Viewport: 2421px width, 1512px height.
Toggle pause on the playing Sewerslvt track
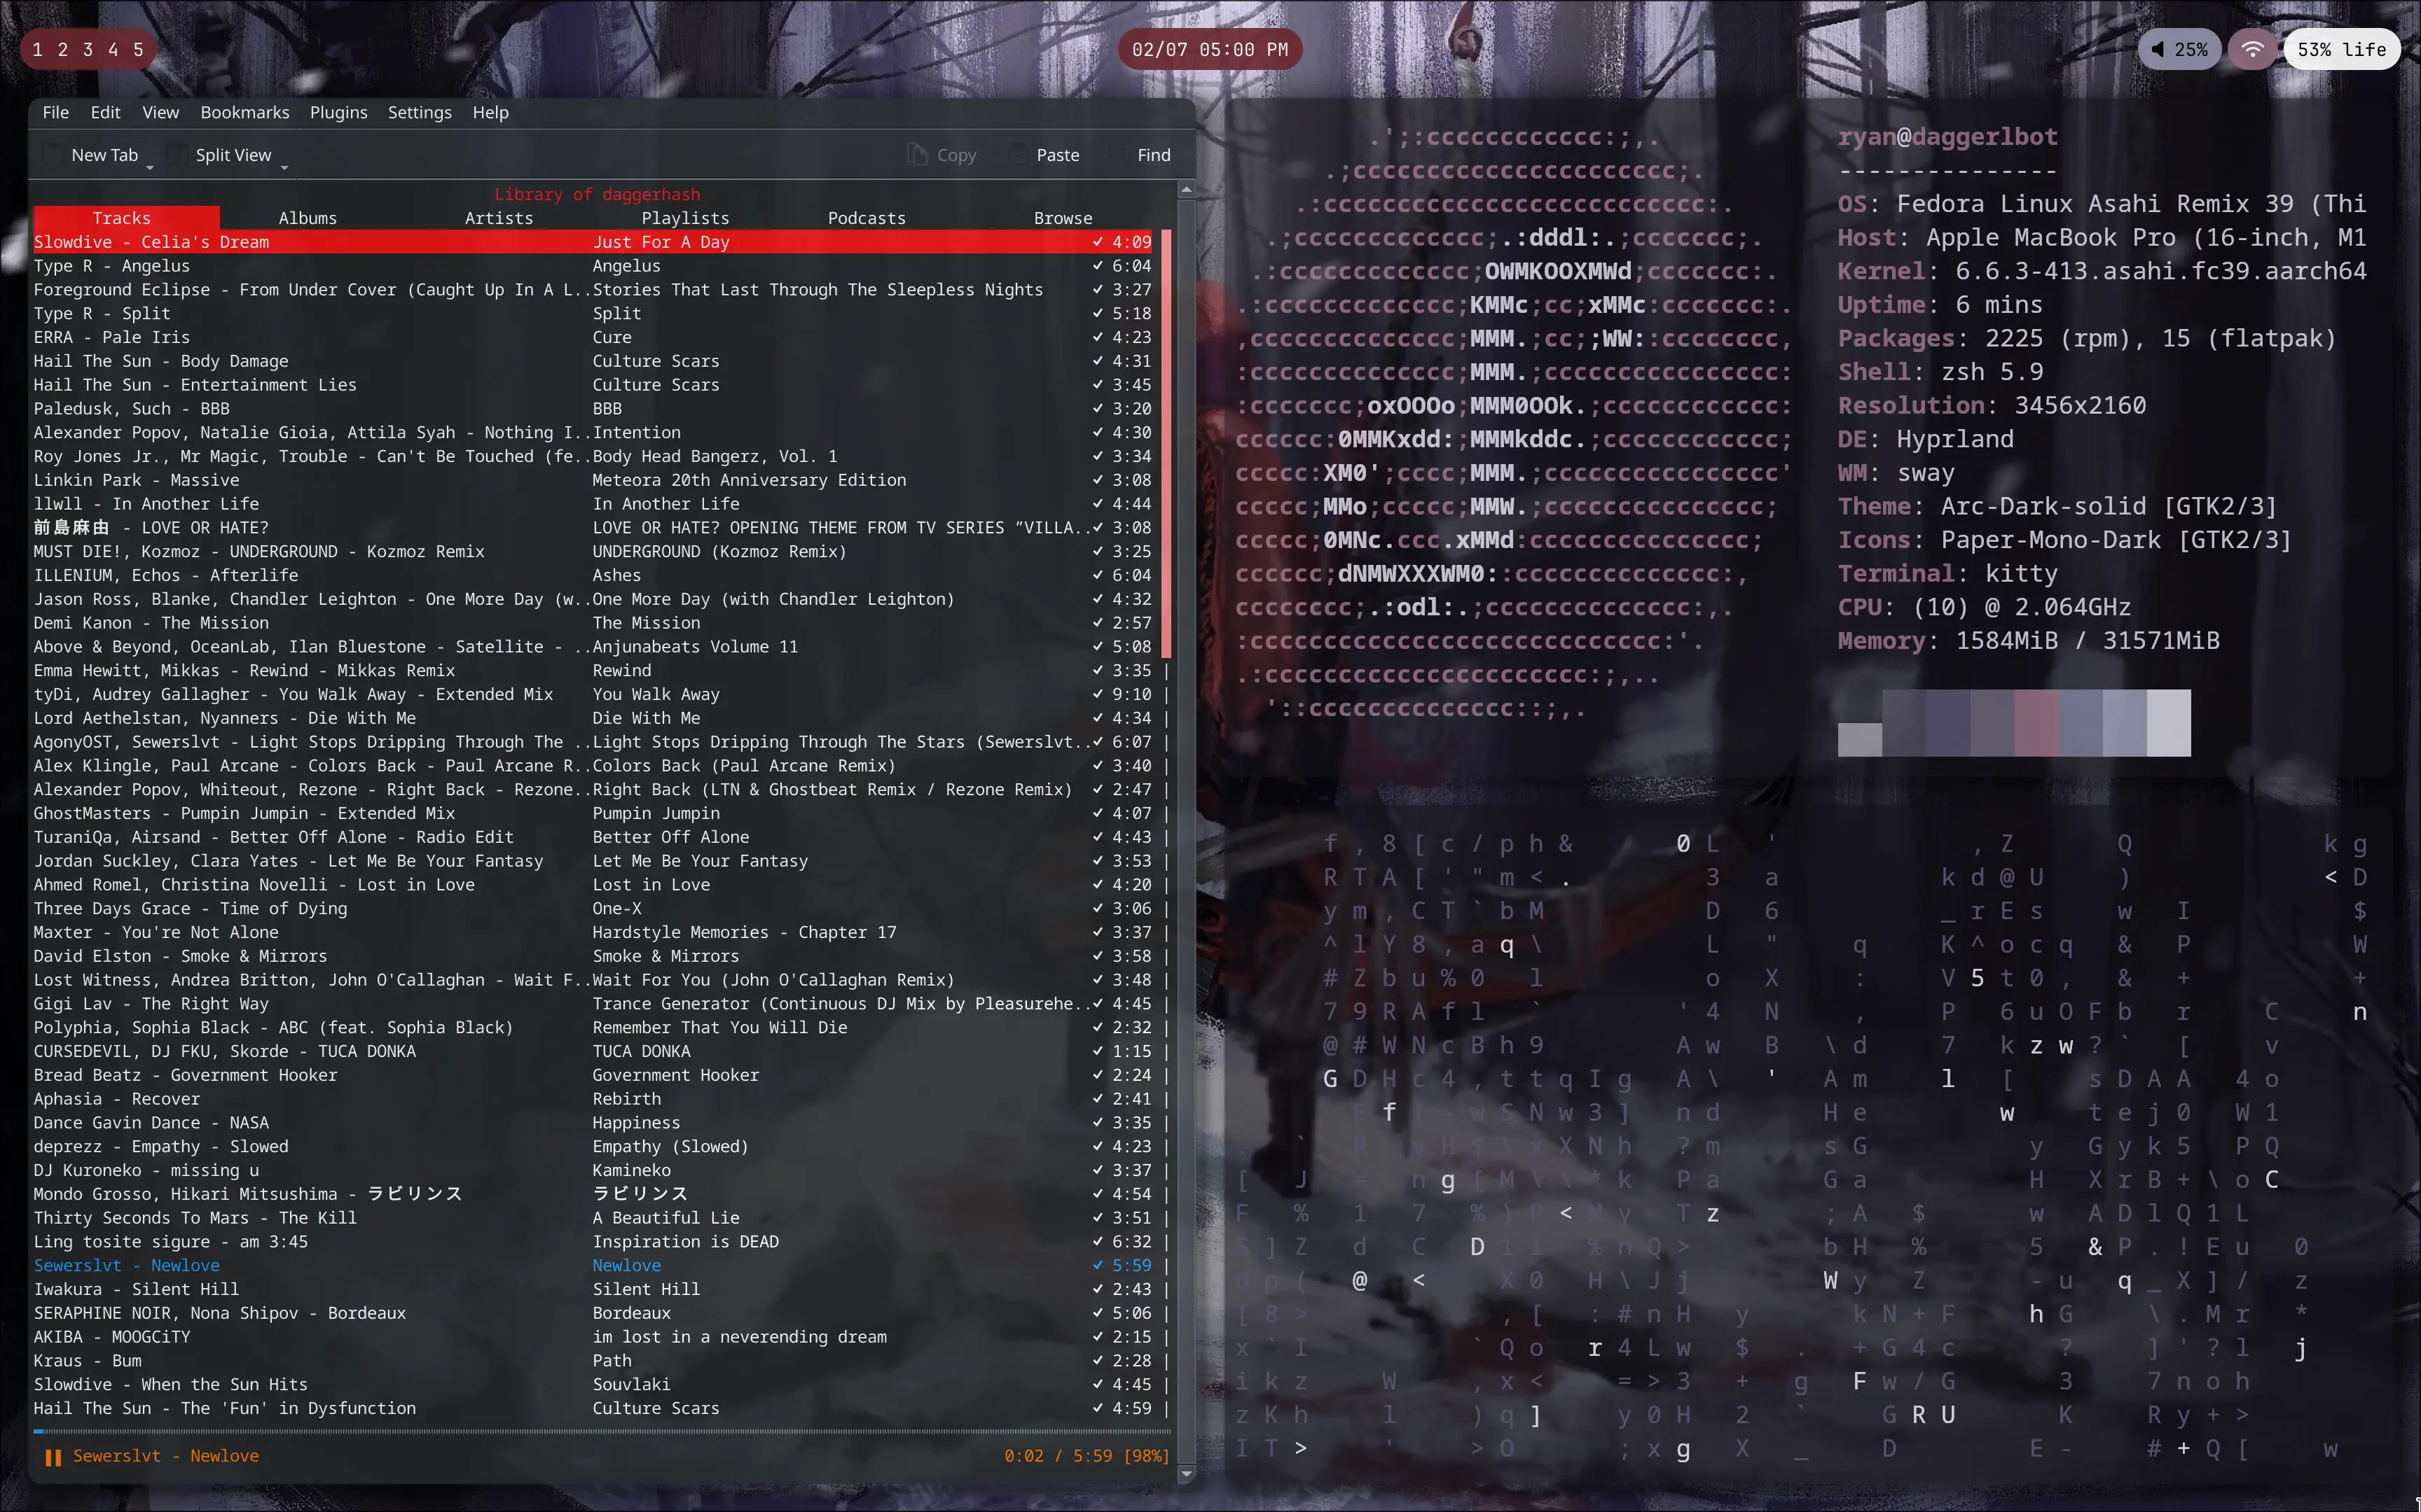(x=53, y=1456)
